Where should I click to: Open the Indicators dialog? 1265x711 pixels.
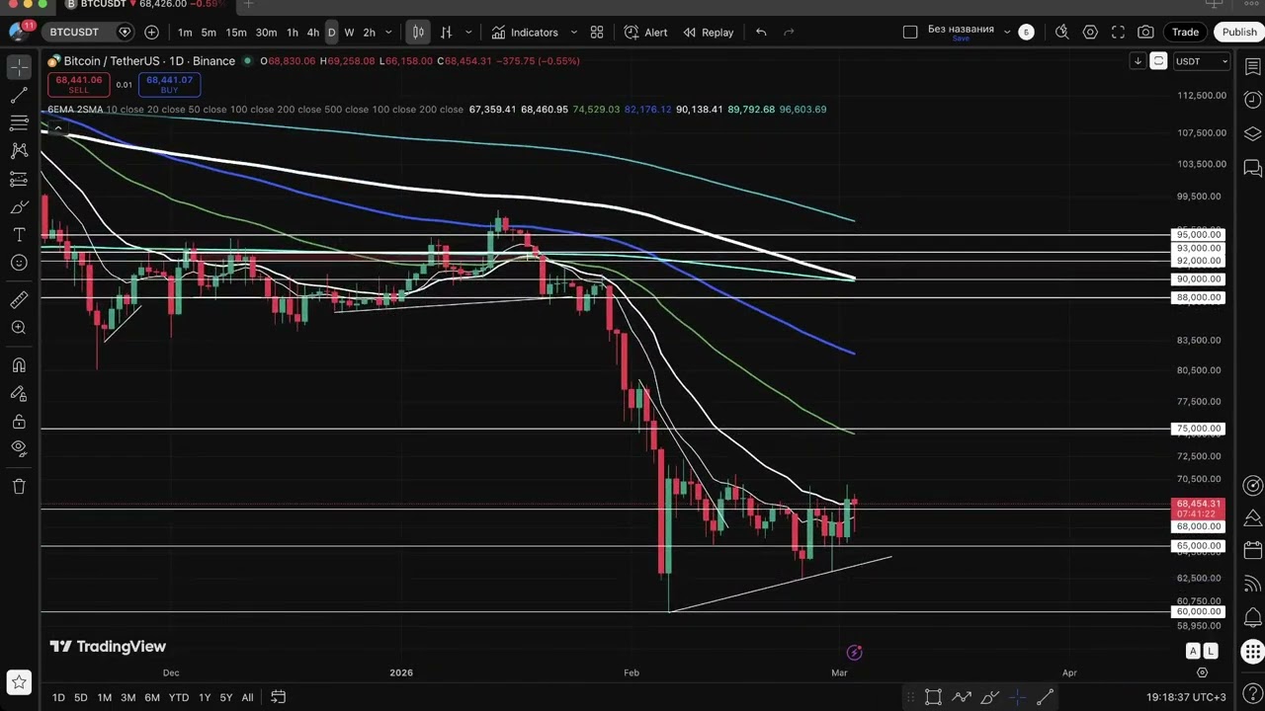point(525,33)
